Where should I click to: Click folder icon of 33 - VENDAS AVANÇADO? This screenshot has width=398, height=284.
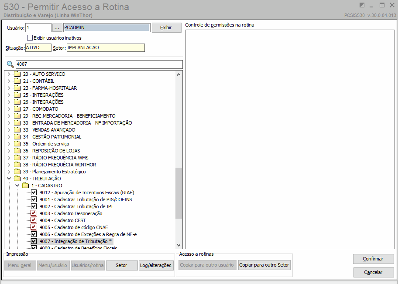tap(17, 130)
